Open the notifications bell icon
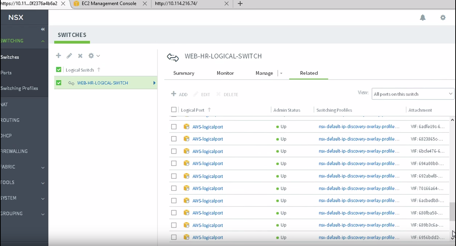The height and width of the screenshot is (246, 456). [x=423, y=17]
